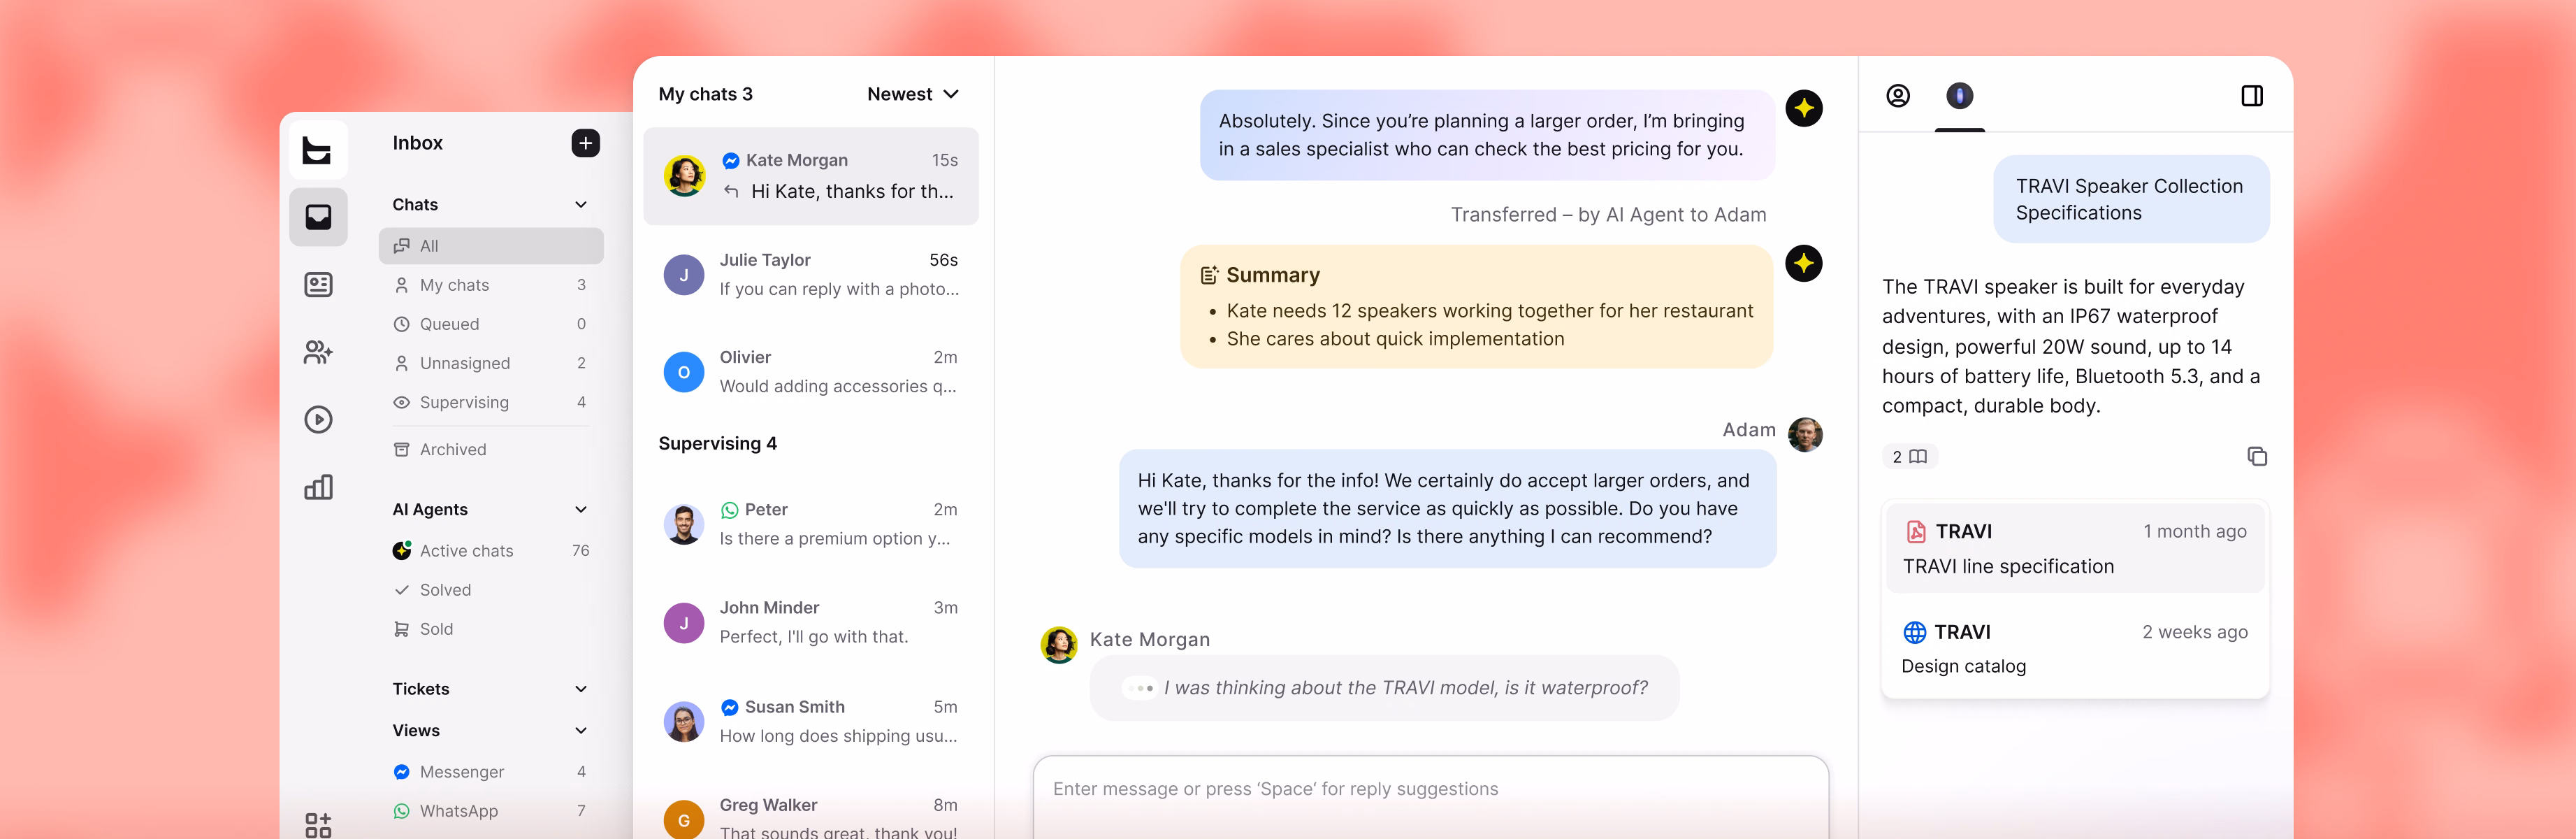
Task: Click the AI star icon beside Summary
Action: coord(1804,264)
